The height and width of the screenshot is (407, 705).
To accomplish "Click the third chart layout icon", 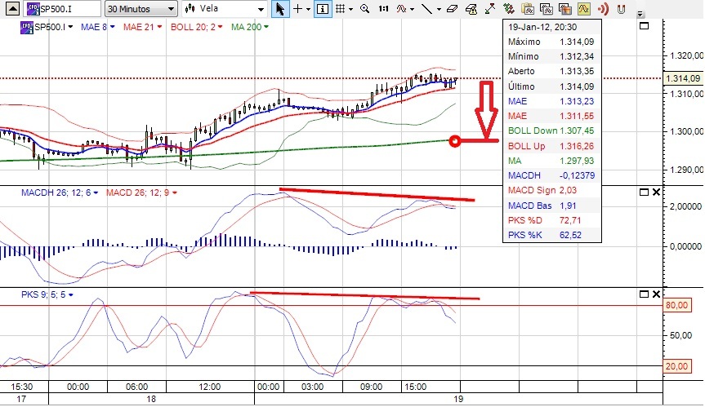I will (x=564, y=8).
